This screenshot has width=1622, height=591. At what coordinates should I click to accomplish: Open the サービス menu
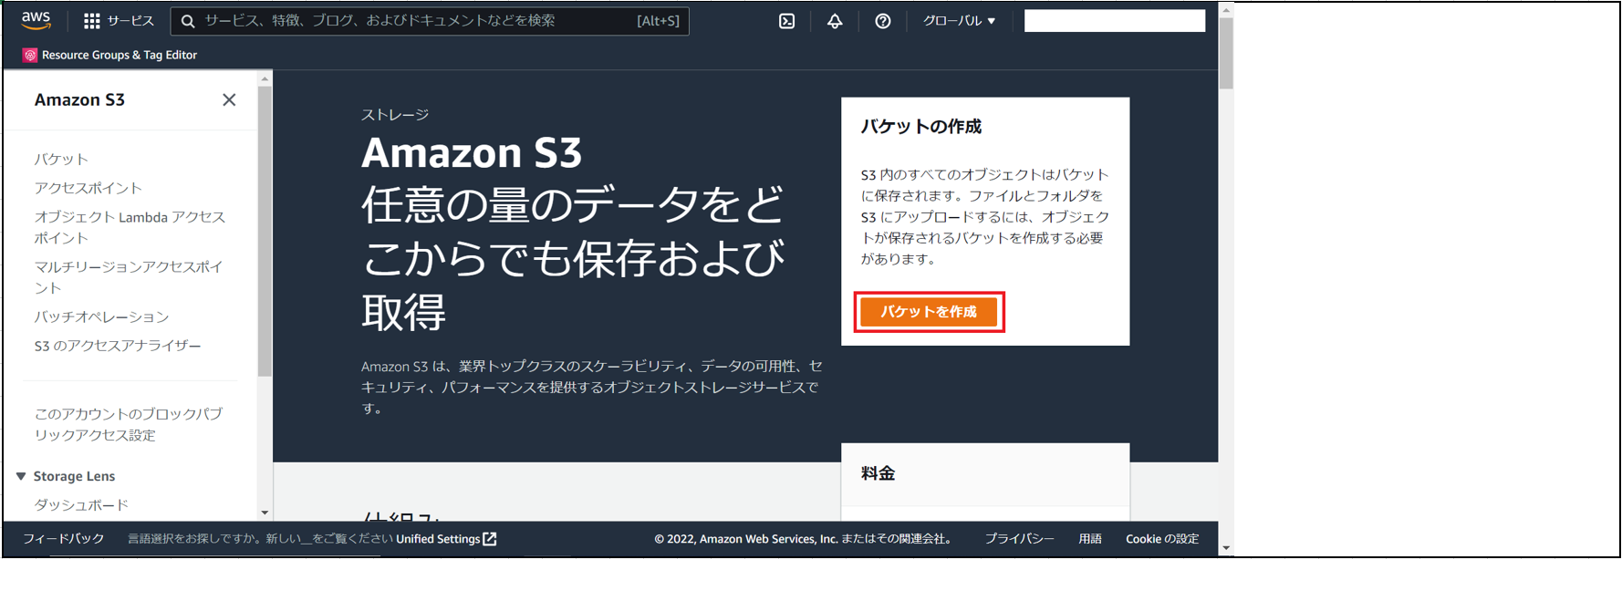pyautogui.click(x=120, y=21)
